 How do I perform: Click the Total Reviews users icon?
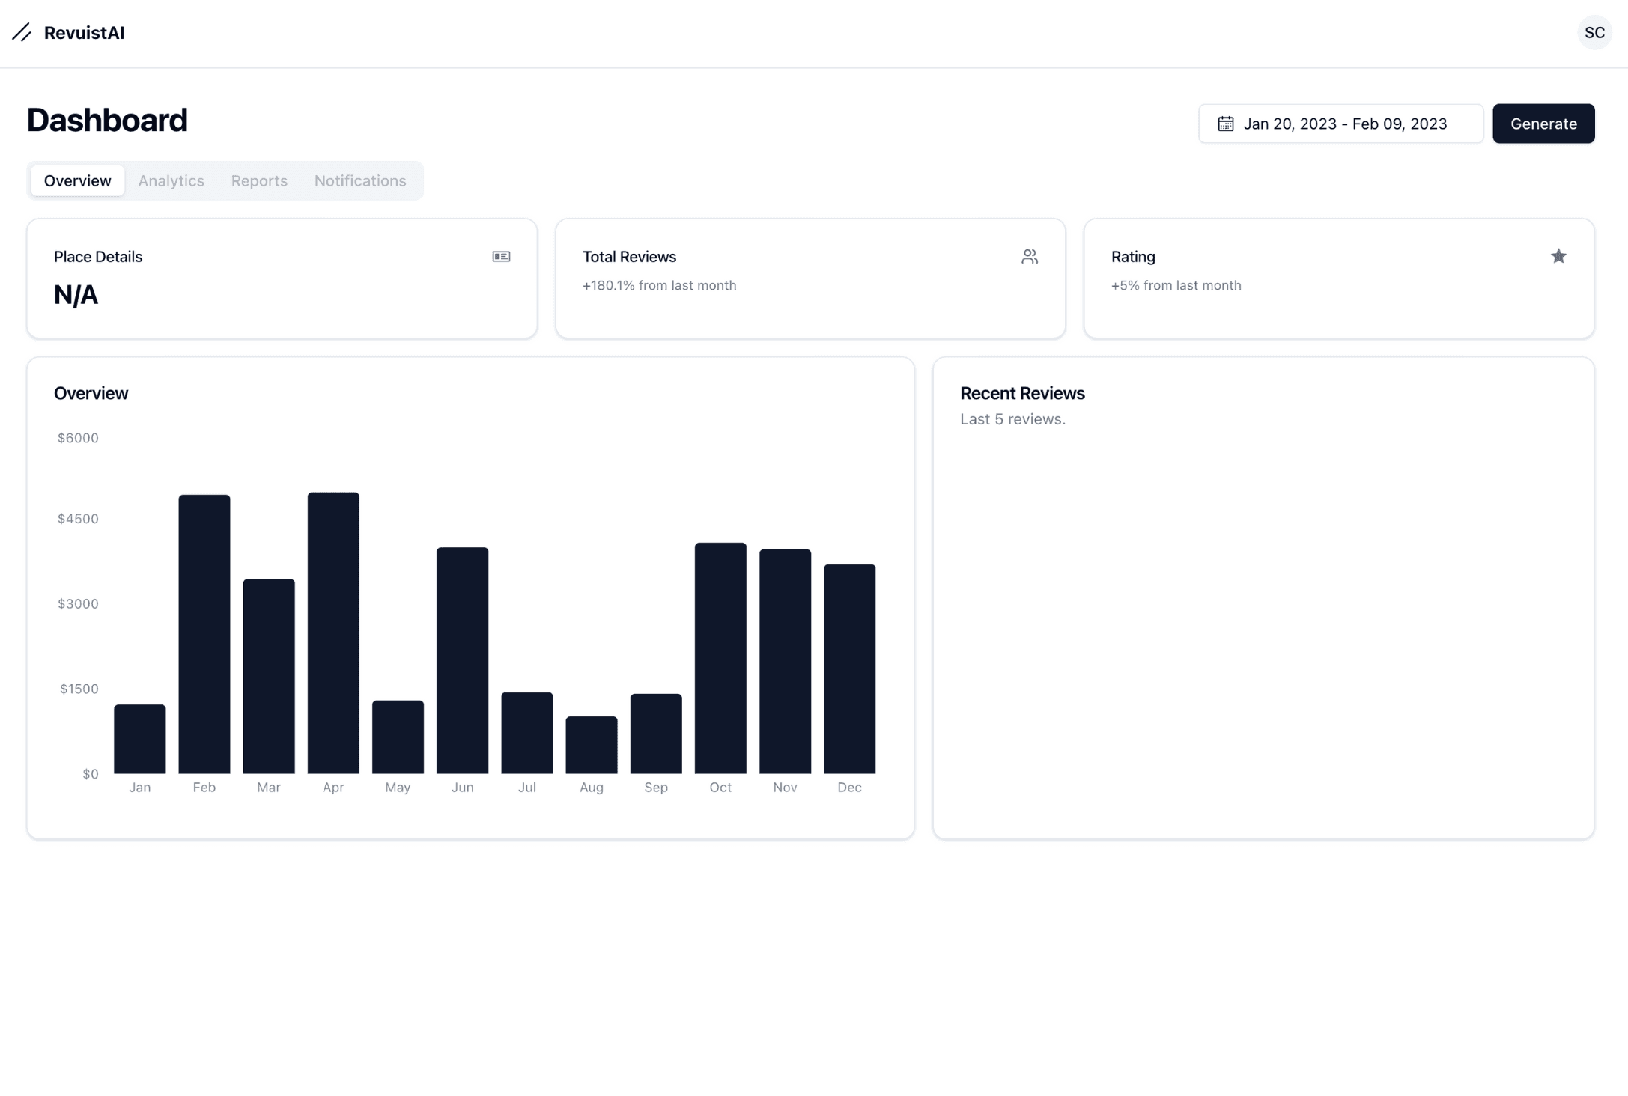(1029, 257)
